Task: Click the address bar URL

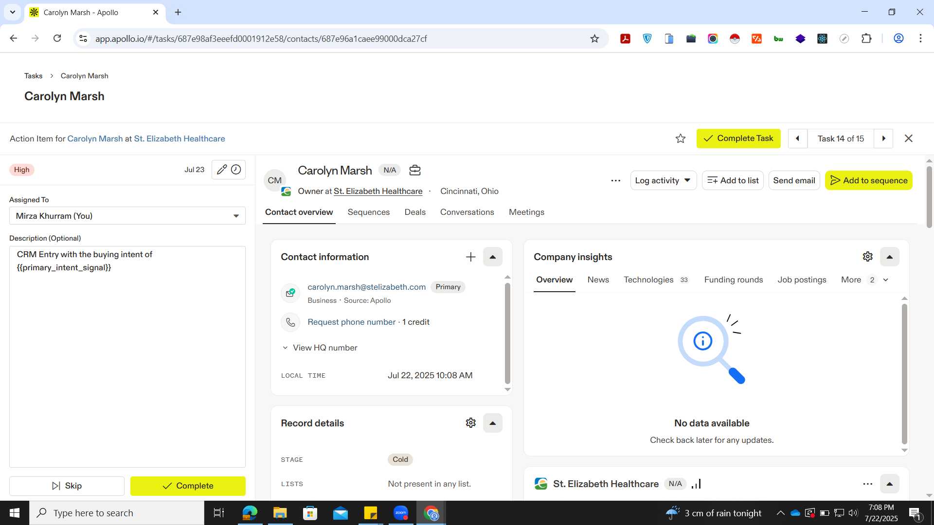Action: point(261,39)
